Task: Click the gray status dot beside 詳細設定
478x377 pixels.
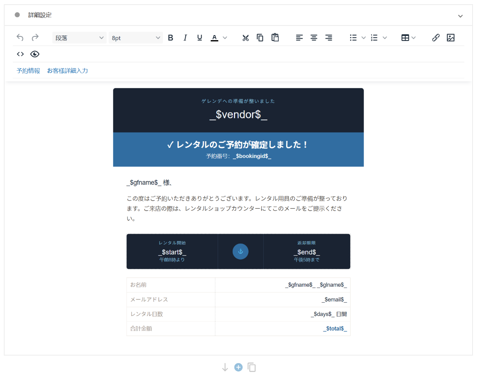Action: pos(18,15)
